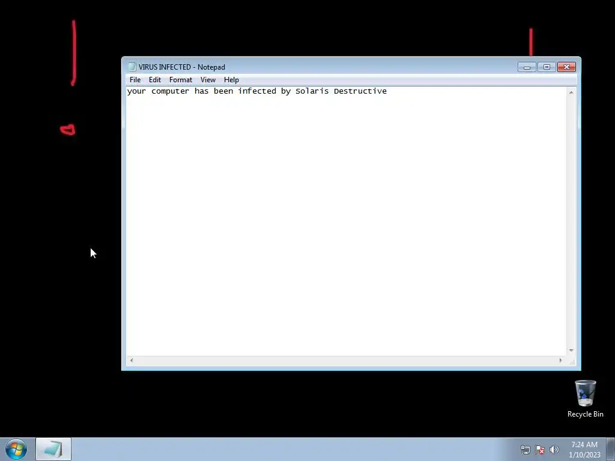Click the word "infected" in the text
This screenshot has height=461, width=615.
tap(257, 91)
